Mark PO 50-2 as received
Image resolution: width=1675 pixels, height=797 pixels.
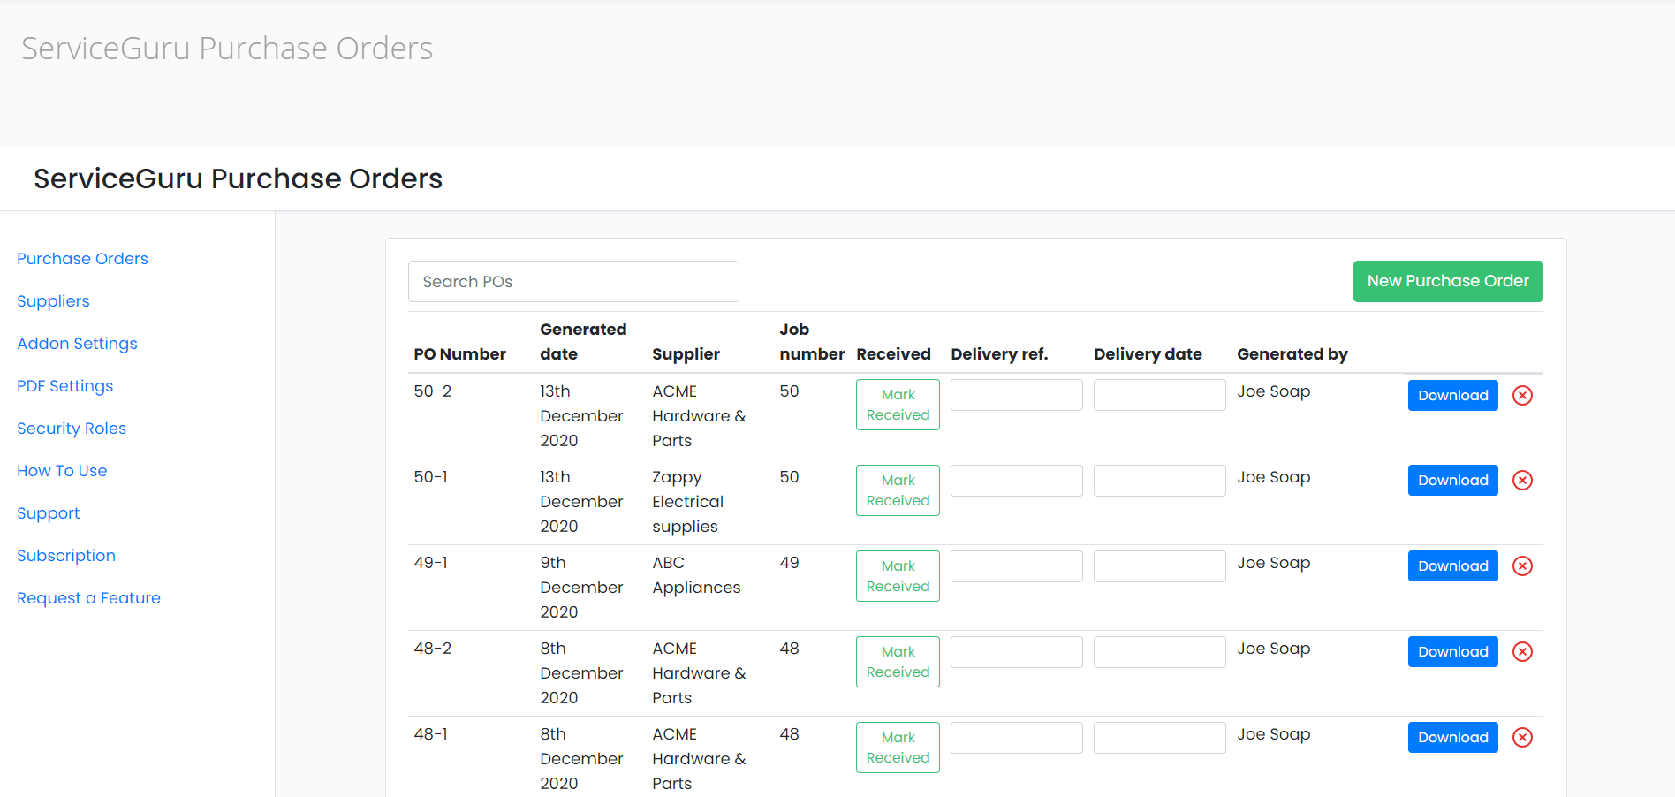(898, 405)
